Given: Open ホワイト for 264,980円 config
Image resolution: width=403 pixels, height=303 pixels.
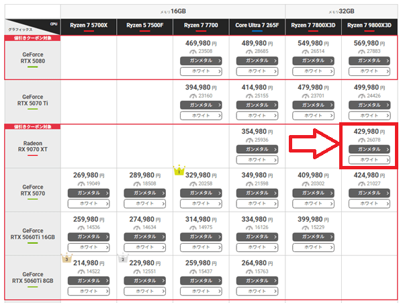Looking at the screenshot, I should [x=257, y=291].
